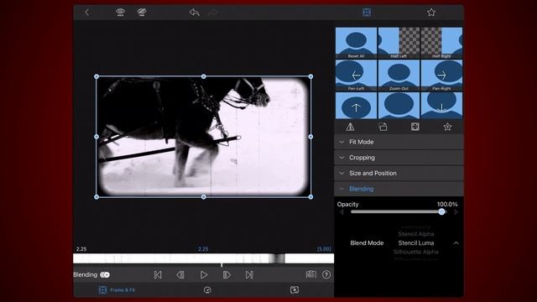Viewport: 537px width, 302px height.
Task: Collapse the Blend Mode picker chevron
Action: 456,242
